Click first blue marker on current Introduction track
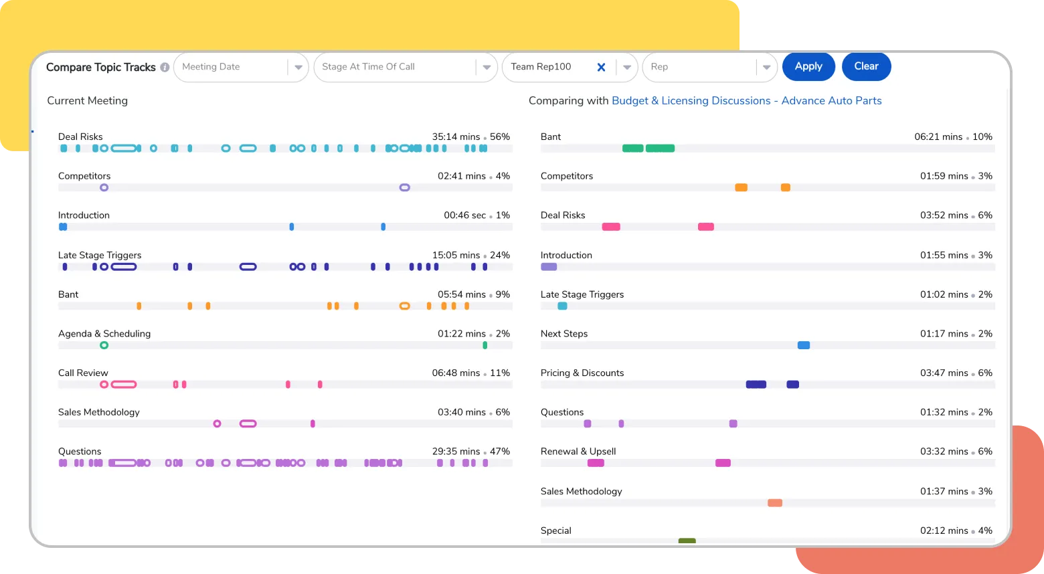The width and height of the screenshot is (1044, 574). [63, 227]
